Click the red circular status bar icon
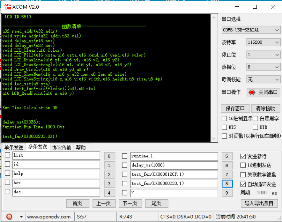Viewport: 282px width, 222px height. (x=9, y=217)
